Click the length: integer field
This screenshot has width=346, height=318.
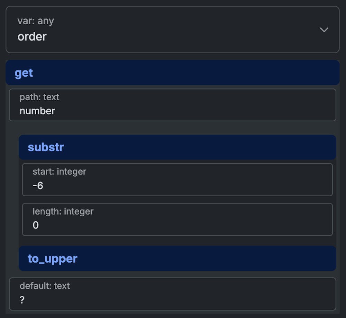tap(62, 211)
